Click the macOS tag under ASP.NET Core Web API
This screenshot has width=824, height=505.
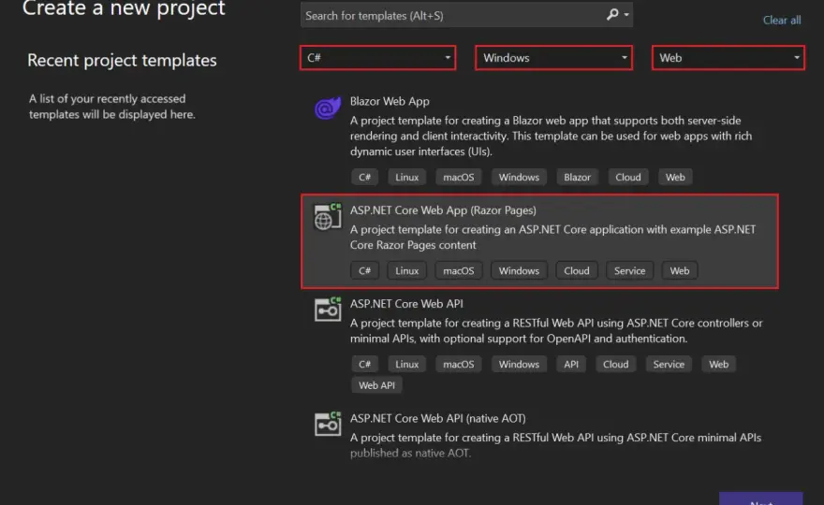click(458, 364)
